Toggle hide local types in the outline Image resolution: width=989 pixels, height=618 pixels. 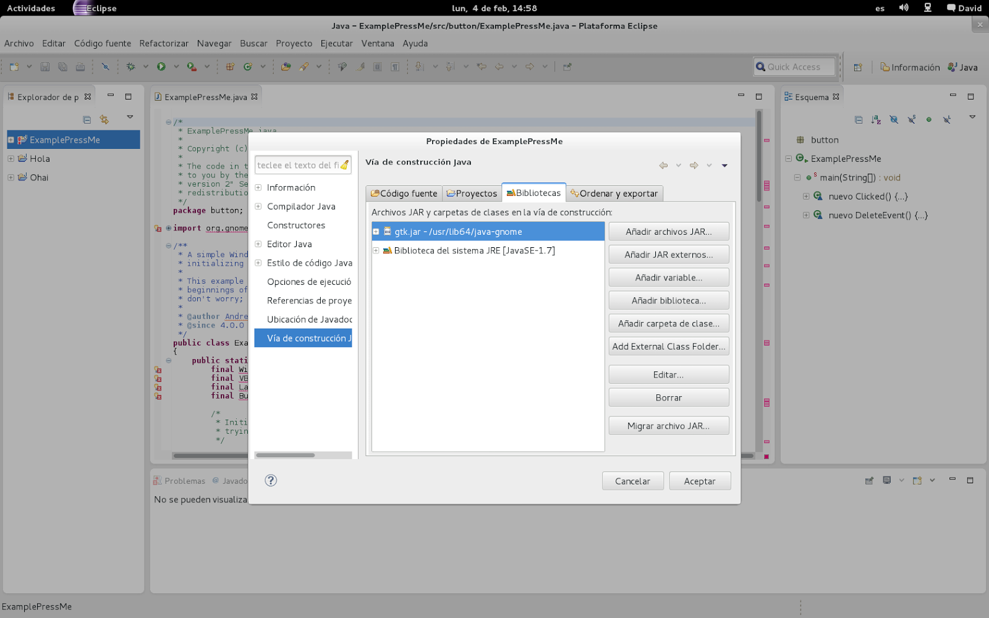point(946,119)
